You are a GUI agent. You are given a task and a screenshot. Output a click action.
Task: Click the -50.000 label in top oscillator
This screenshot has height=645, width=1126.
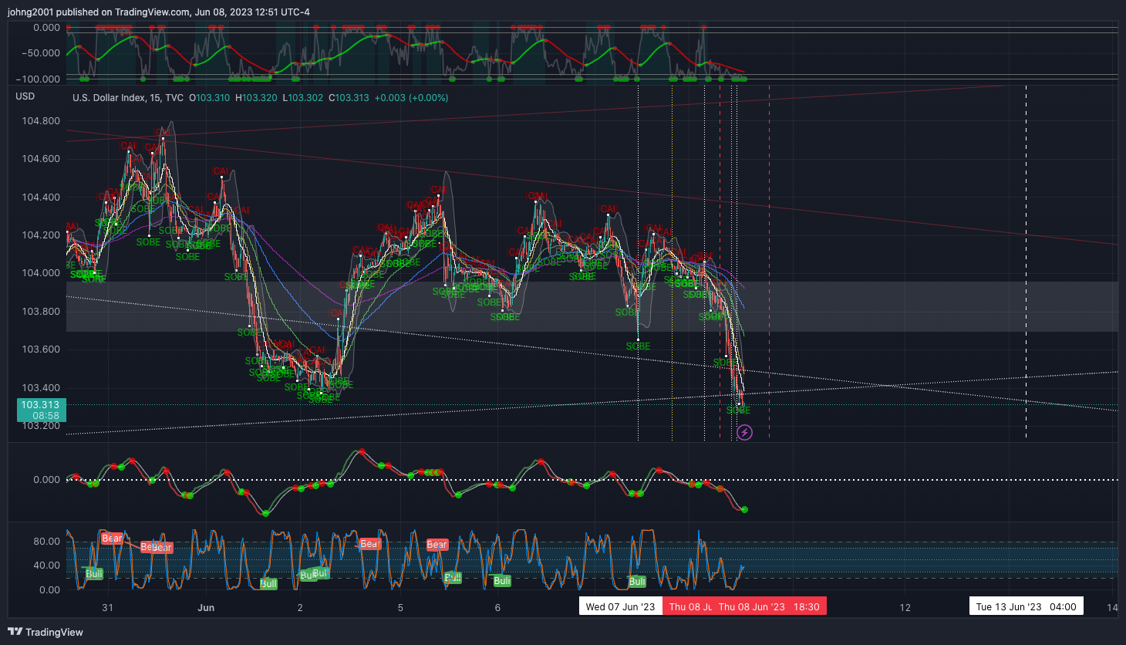point(41,53)
